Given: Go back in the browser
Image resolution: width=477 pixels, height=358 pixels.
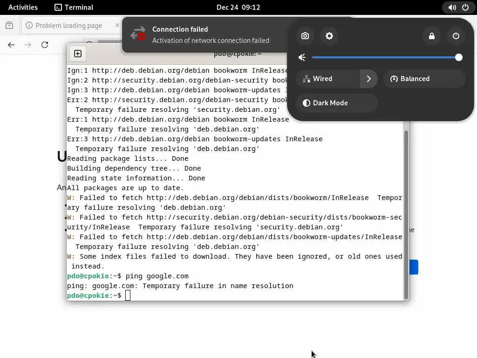Looking at the screenshot, I should pyautogui.click(x=11, y=45).
